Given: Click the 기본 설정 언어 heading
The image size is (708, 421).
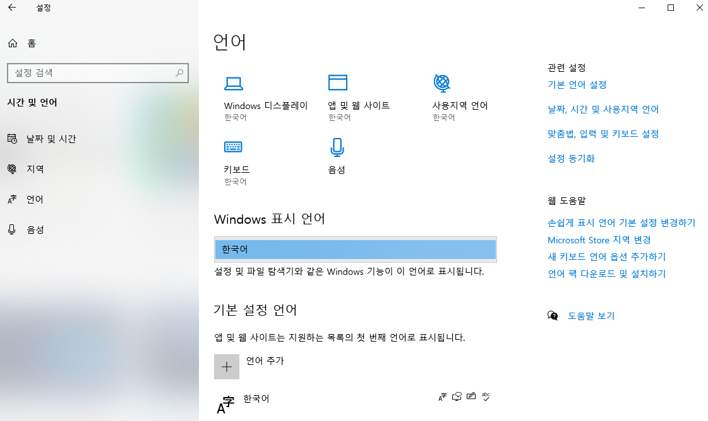Looking at the screenshot, I should click(x=255, y=309).
